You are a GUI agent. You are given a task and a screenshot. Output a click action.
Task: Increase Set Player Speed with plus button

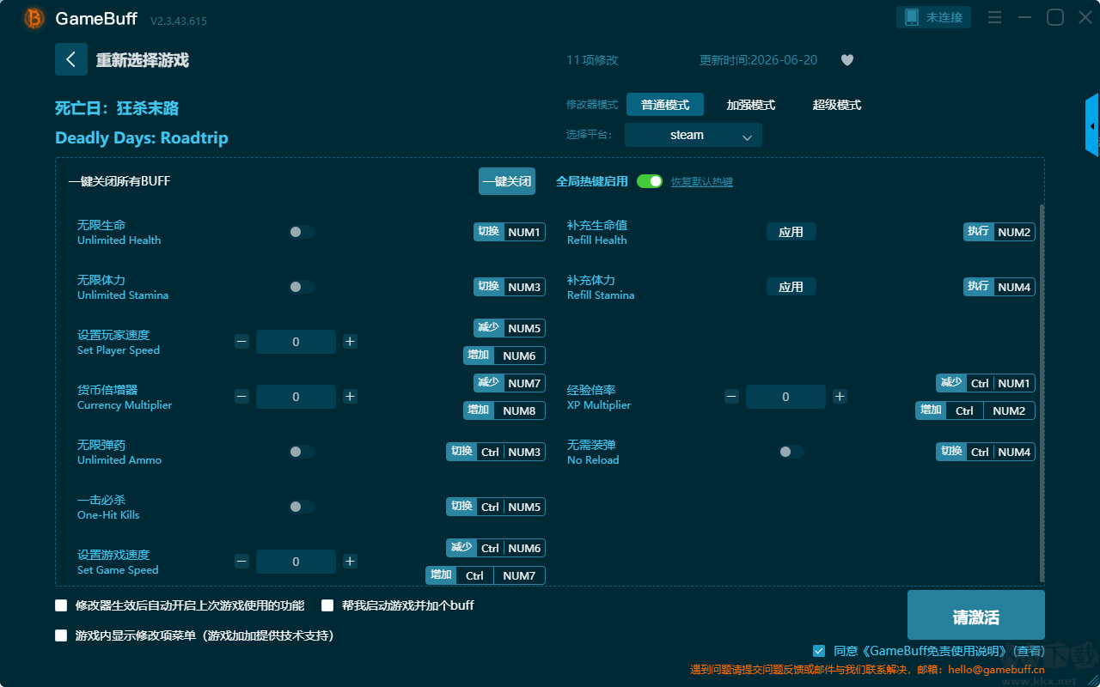pyautogui.click(x=350, y=342)
